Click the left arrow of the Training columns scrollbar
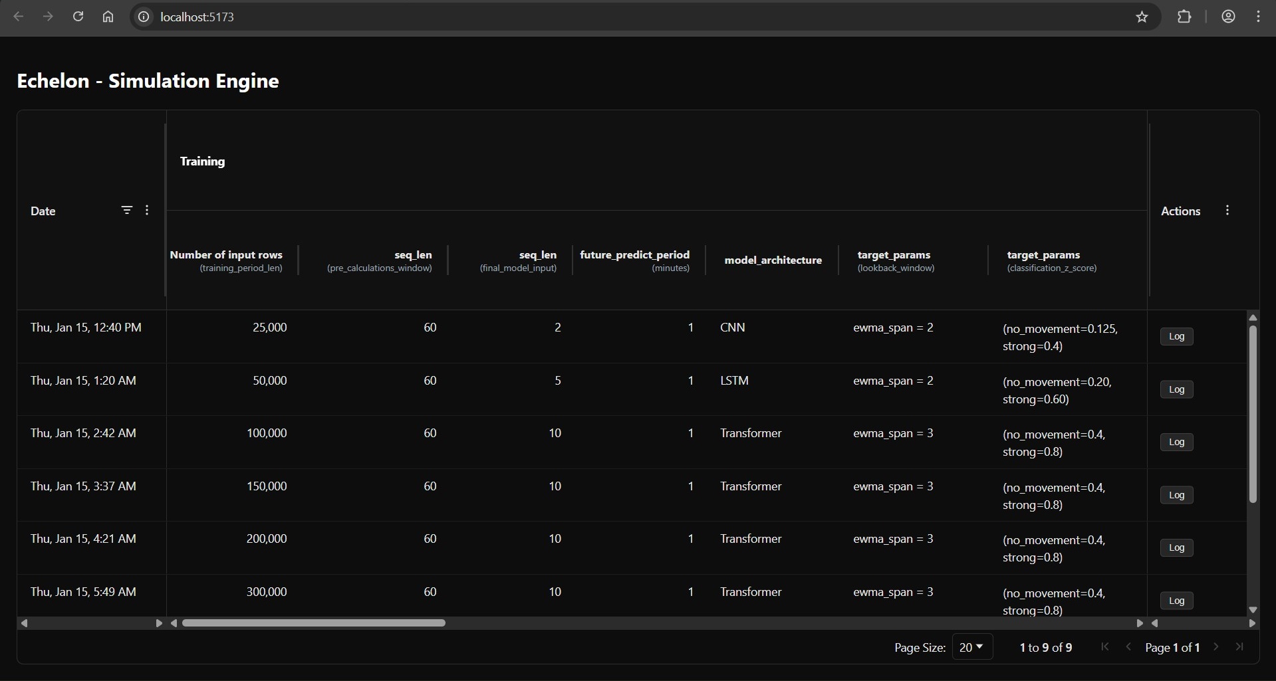 [x=174, y=623]
